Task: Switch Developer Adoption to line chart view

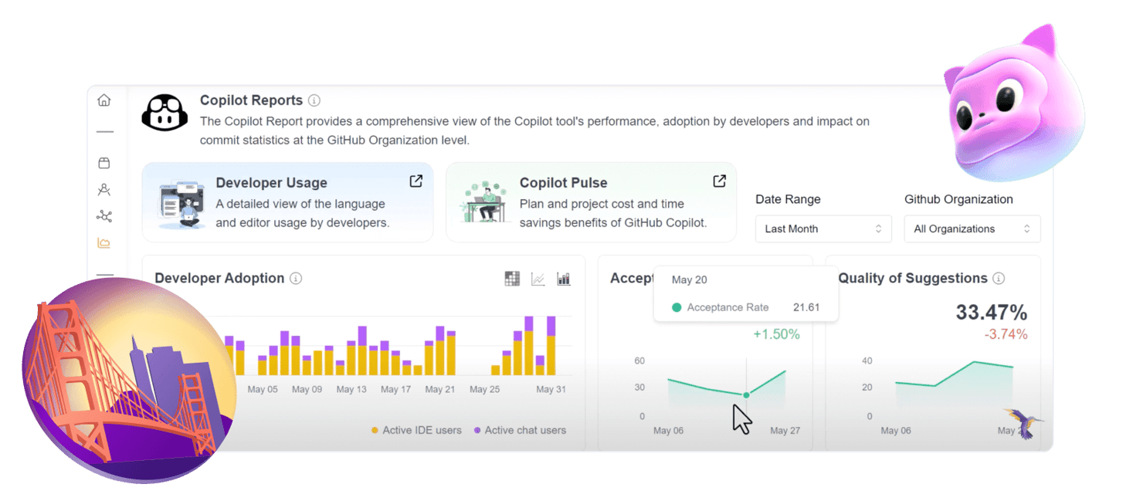Action: tap(538, 279)
